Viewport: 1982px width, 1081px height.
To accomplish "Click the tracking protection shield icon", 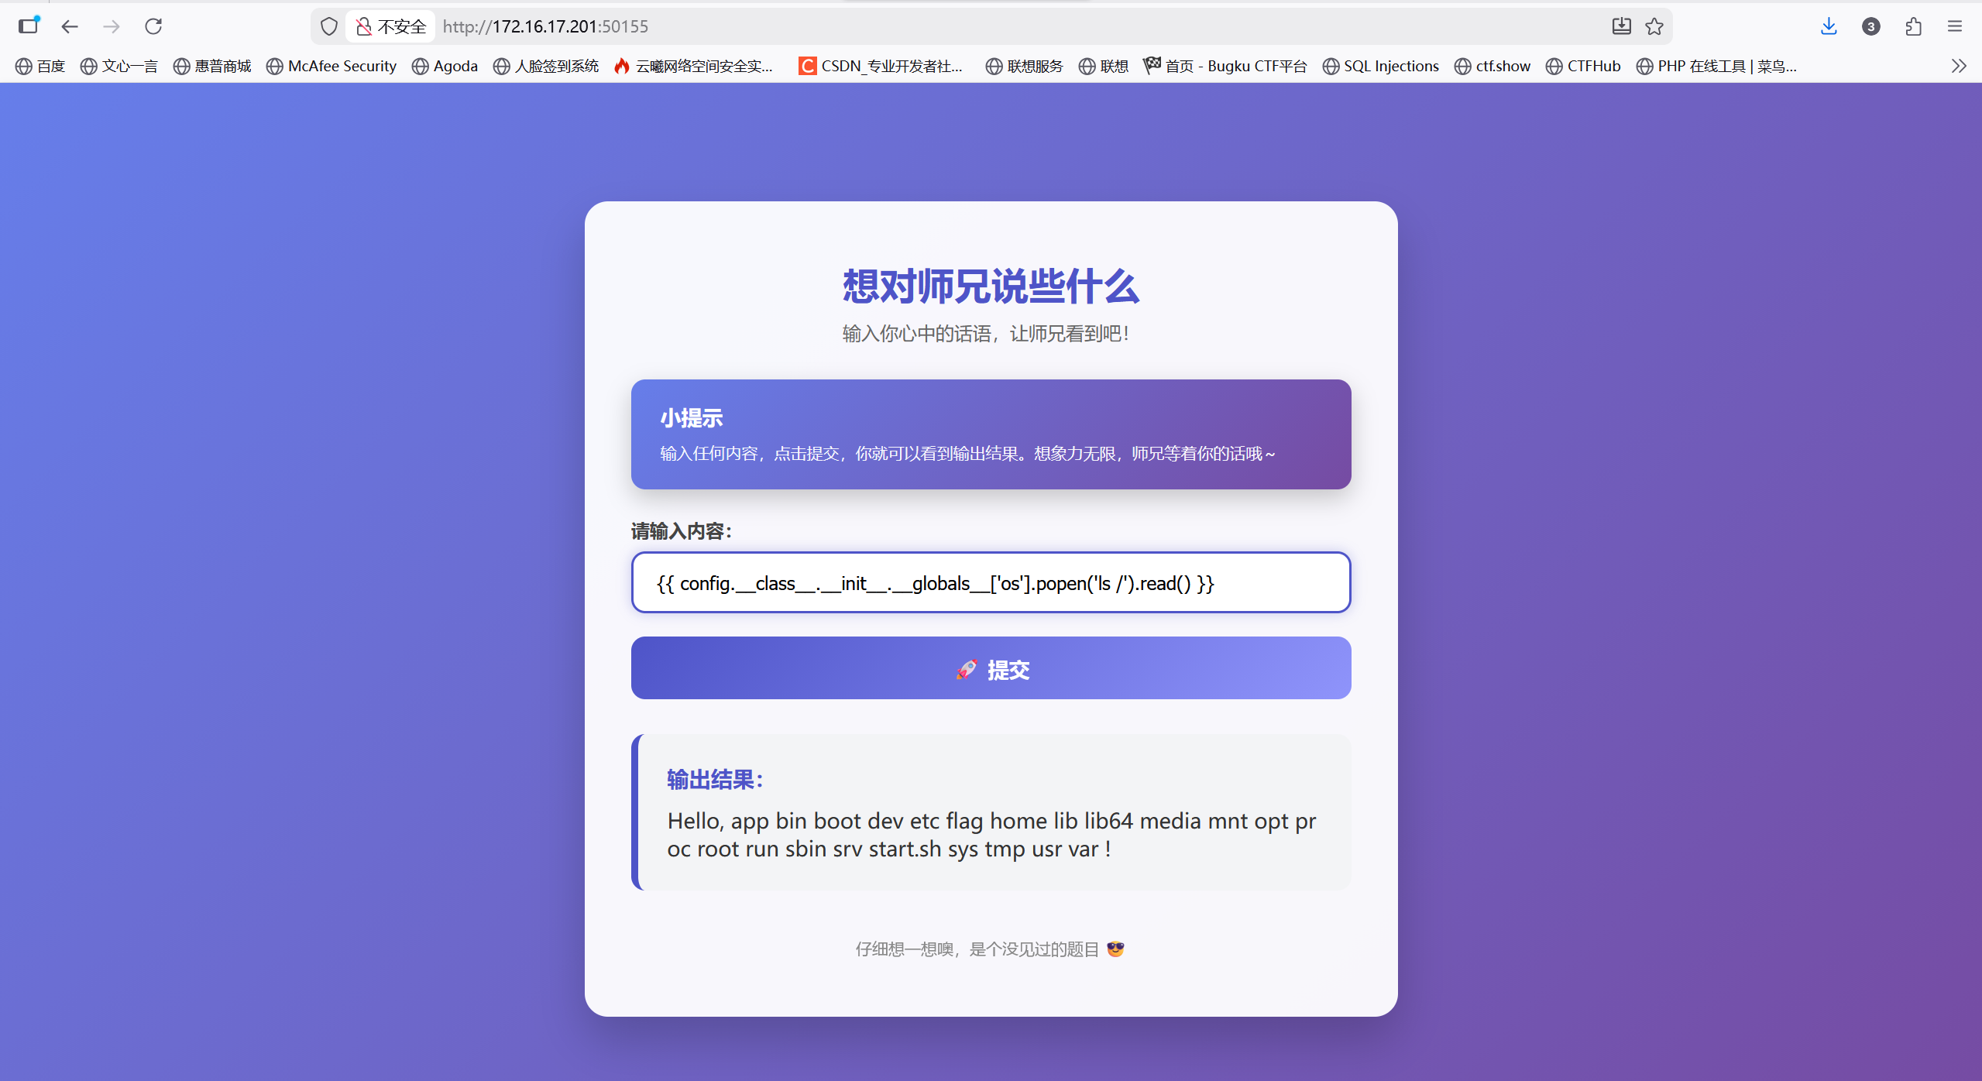I will tap(329, 26).
